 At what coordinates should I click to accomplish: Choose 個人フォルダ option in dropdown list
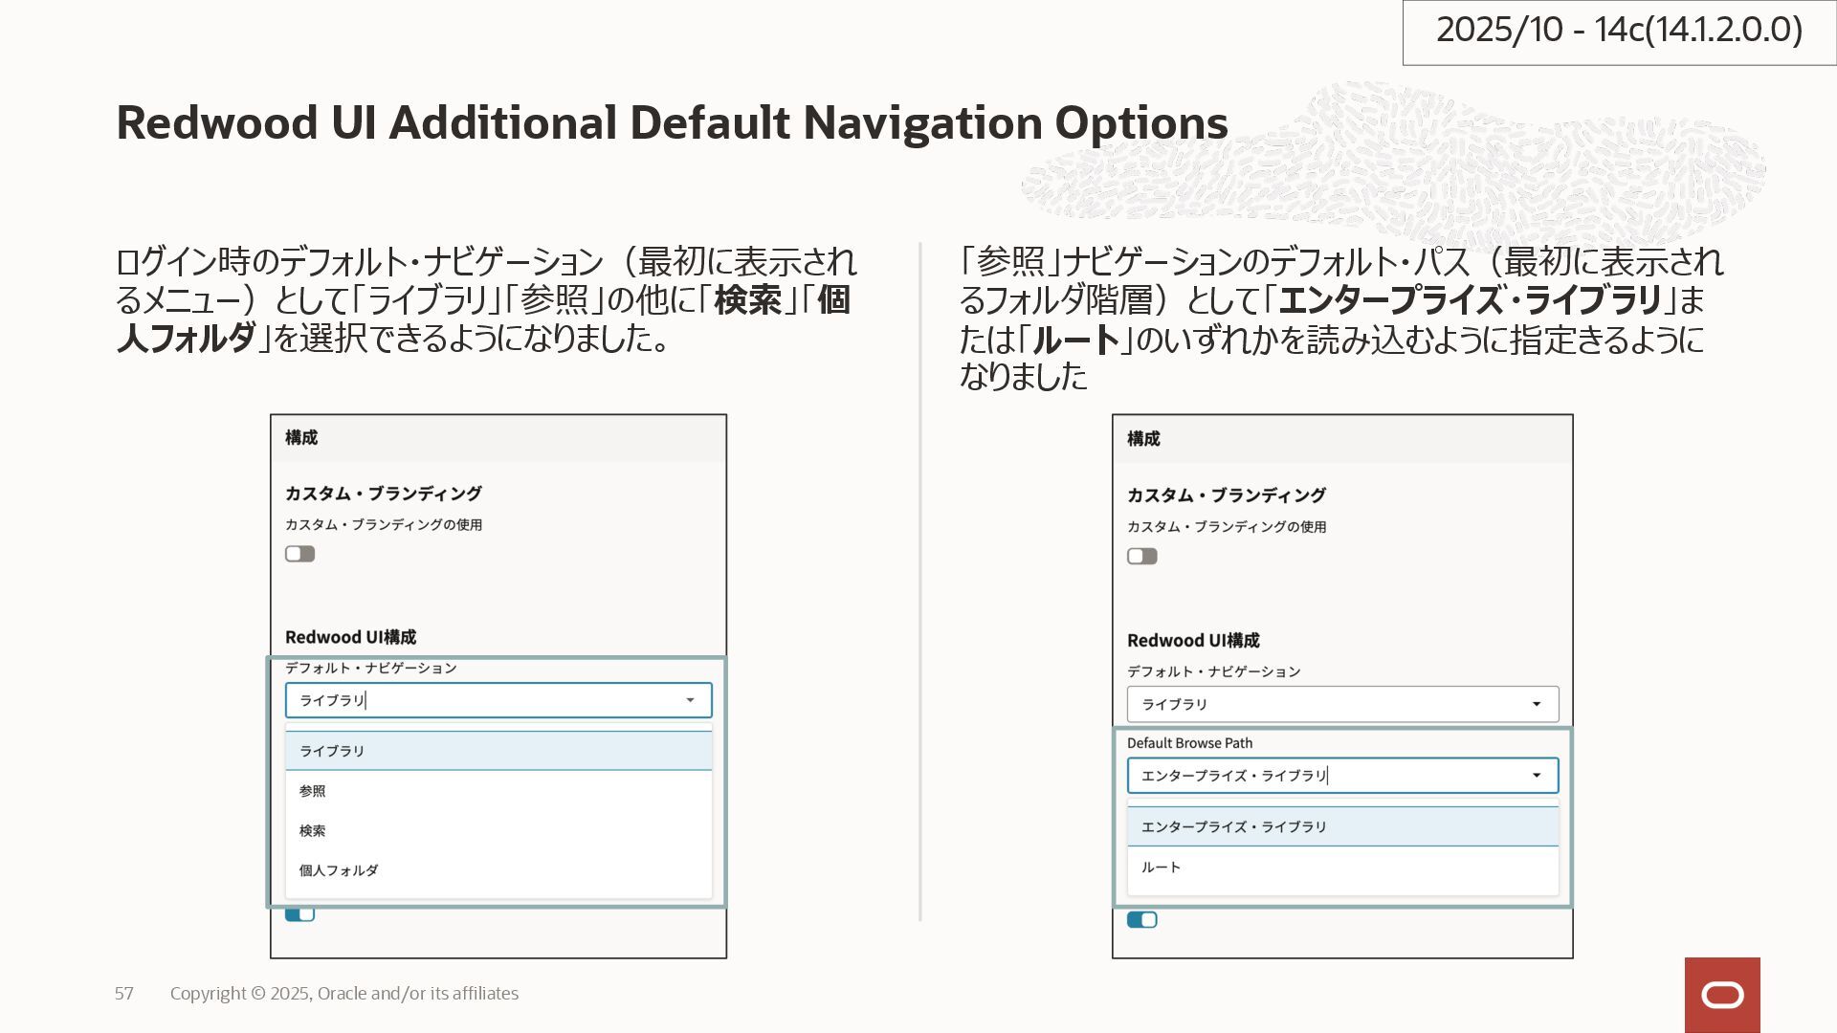click(339, 870)
